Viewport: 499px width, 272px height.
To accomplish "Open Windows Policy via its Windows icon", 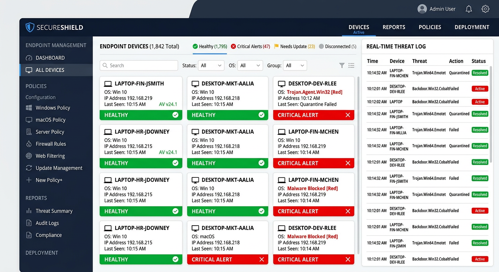I will point(29,108).
